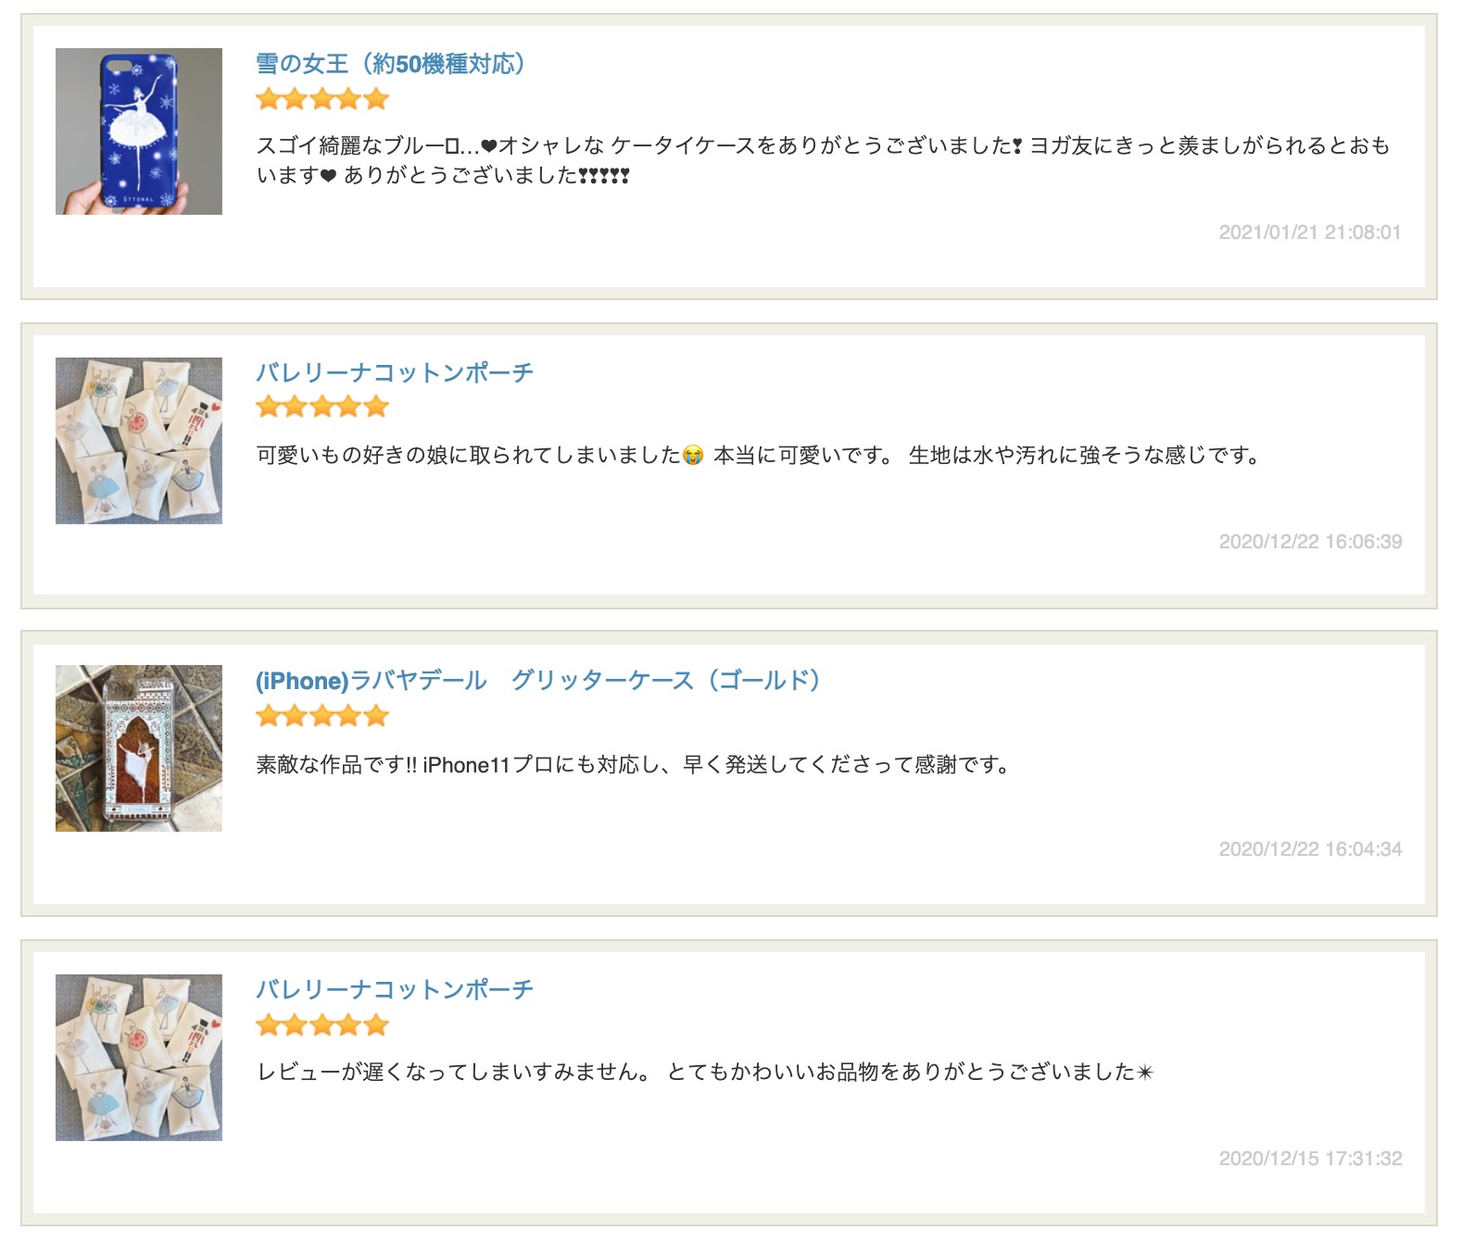Screen dimensions: 1462x1243
Task: Click the timestamp 2020/12/22 16:06:39
Action: pos(1310,542)
